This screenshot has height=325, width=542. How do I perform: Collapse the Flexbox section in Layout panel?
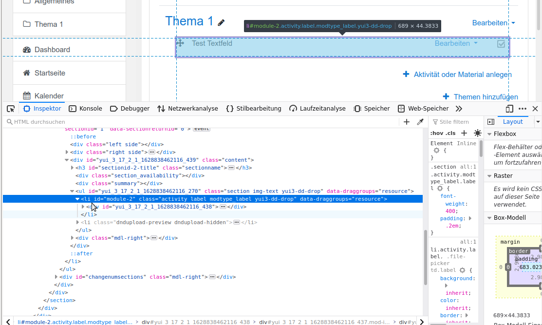click(489, 134)
